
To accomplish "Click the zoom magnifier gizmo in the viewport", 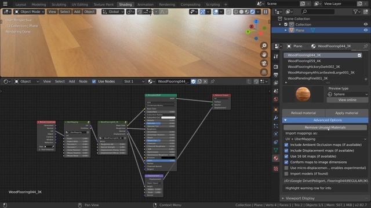I will pos(264,46).
